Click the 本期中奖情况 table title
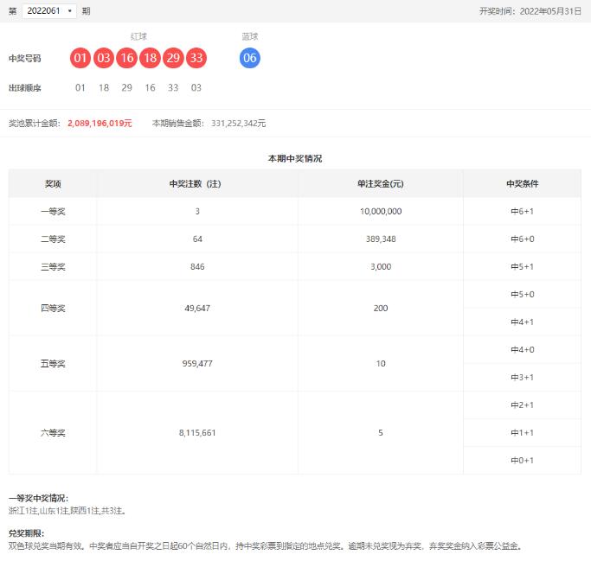Screen dimensions: 591x561 295,158
